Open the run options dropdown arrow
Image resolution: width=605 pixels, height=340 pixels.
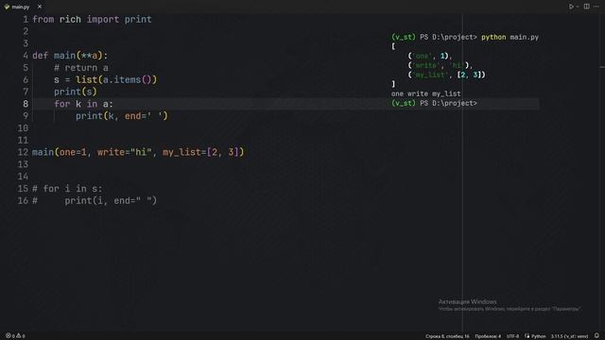(x=578, y=7)
